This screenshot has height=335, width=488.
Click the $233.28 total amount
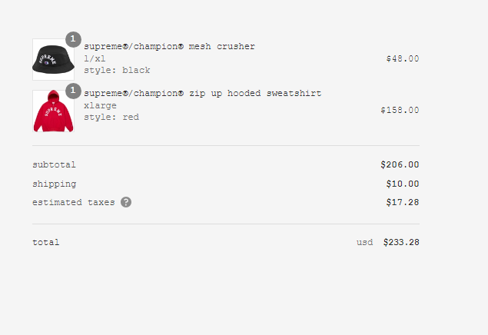[401, 242]
